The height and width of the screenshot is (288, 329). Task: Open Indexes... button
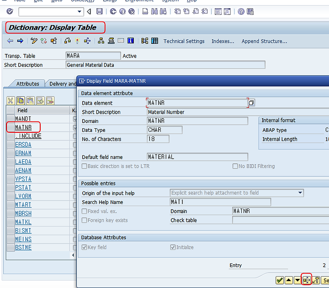tap(223, 41)
